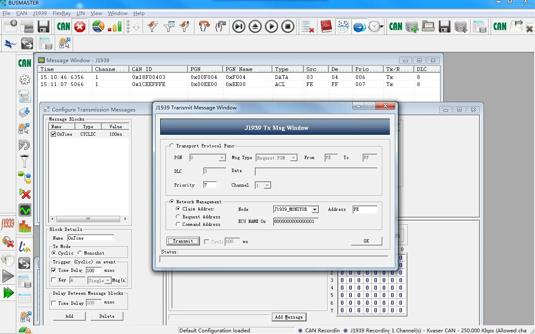Viewport: 535px width, 334px height.
Task: Click the save floppy disk toolbar icon
Action: point(44,27)
